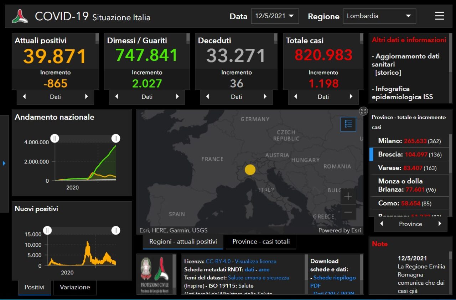Switch to the Variazione chart tab
This screenshot has width=456, height=300.
[x=75, y=287]
